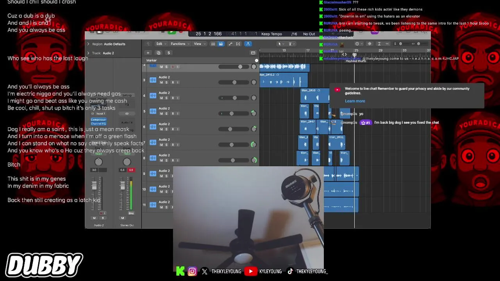The image size is (500, 281).
Task: Select the highlighted track view icon
Action: (221, 44)
